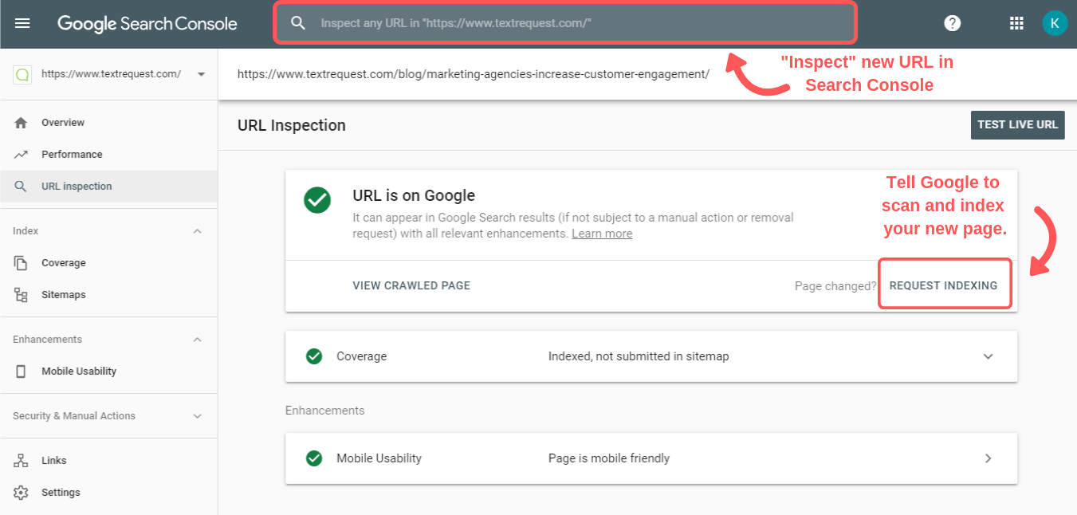Open the property selector dropdown
1077x515 pixels.
pyautogui.click(x=201, y=74)
